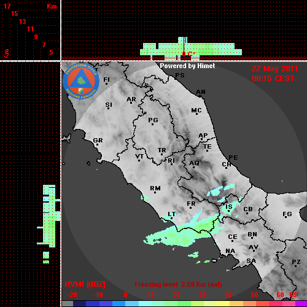307x307 pixels.
Task: Click the 00:15 CEST timestamp
Action: pyautogui.click(x=273, y=79)
